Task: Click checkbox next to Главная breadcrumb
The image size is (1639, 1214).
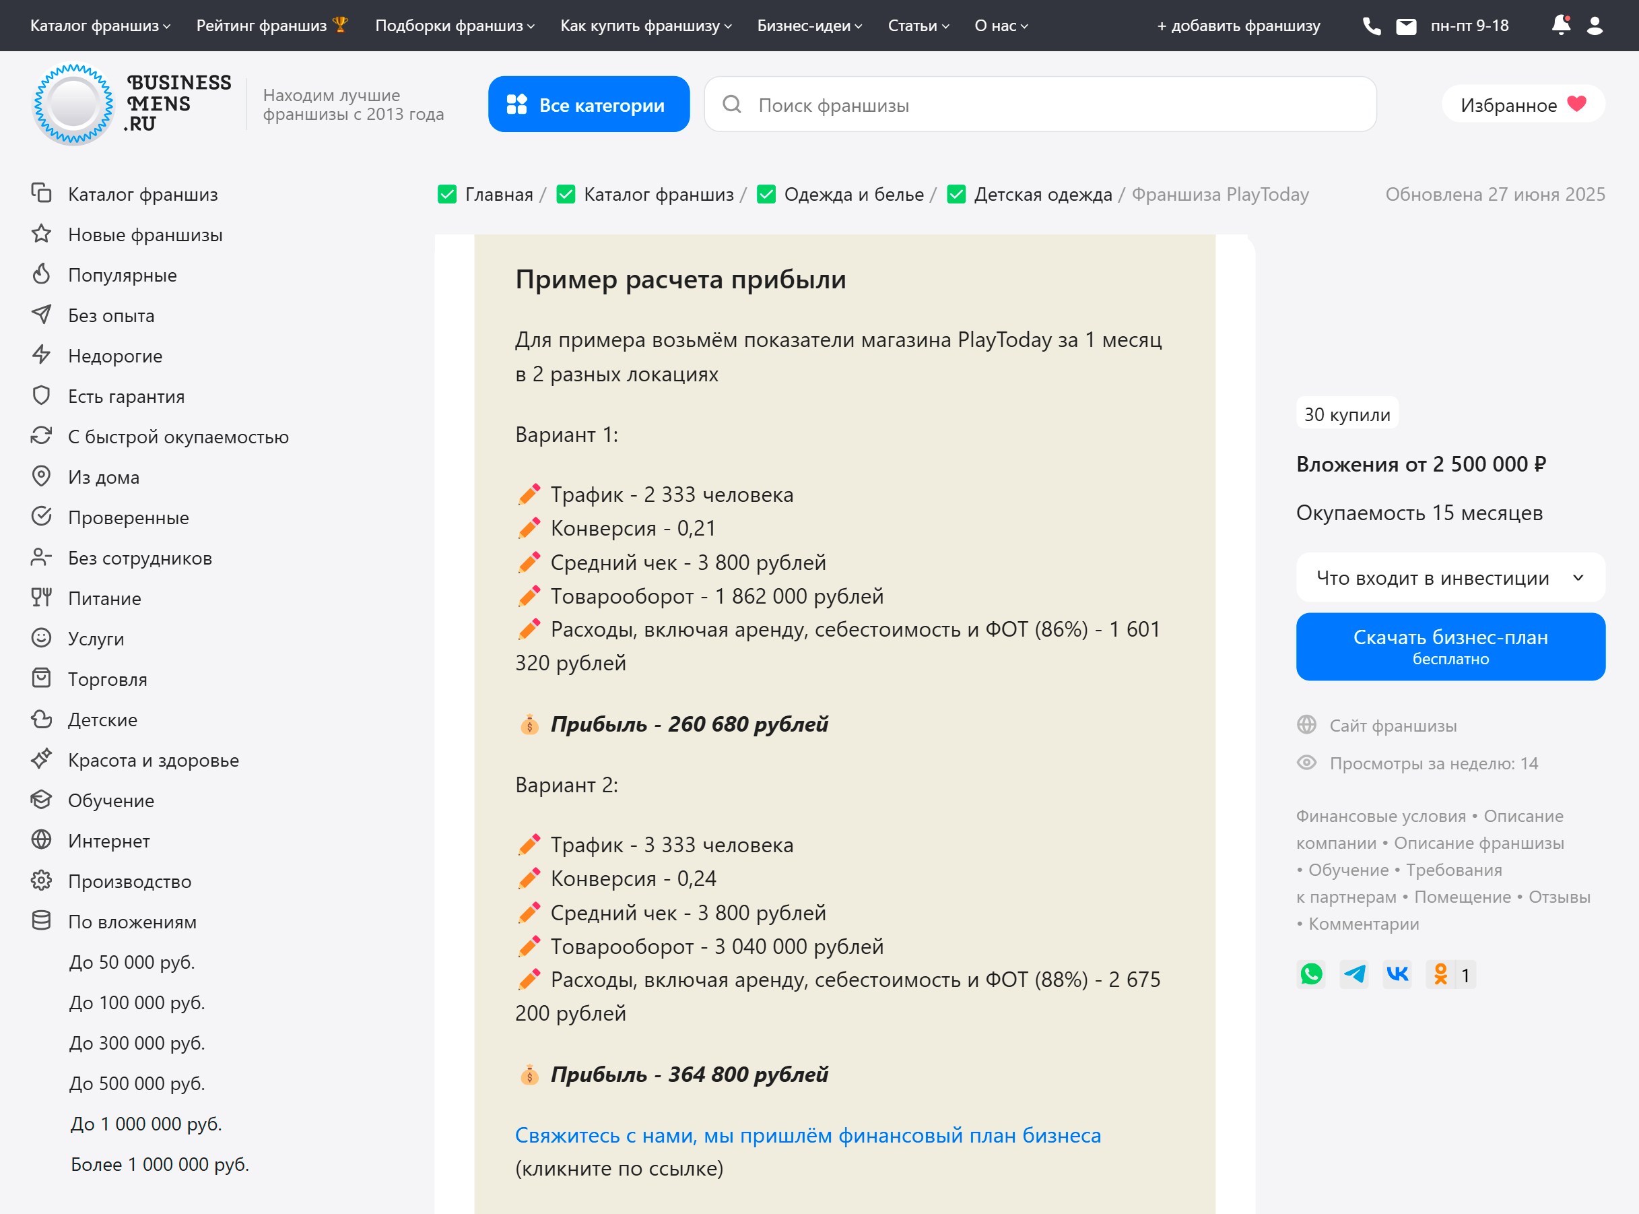Action: [447, 195]
